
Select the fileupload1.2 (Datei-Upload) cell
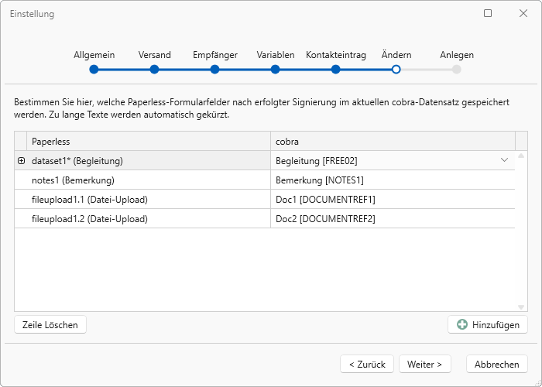click(x=149, y=219)
